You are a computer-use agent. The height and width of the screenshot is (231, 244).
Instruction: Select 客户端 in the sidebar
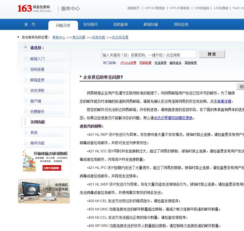[36, 101]
